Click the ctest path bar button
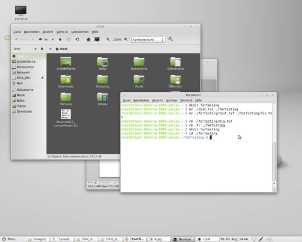This screenshot has width=302, height=242. (61, 49)
